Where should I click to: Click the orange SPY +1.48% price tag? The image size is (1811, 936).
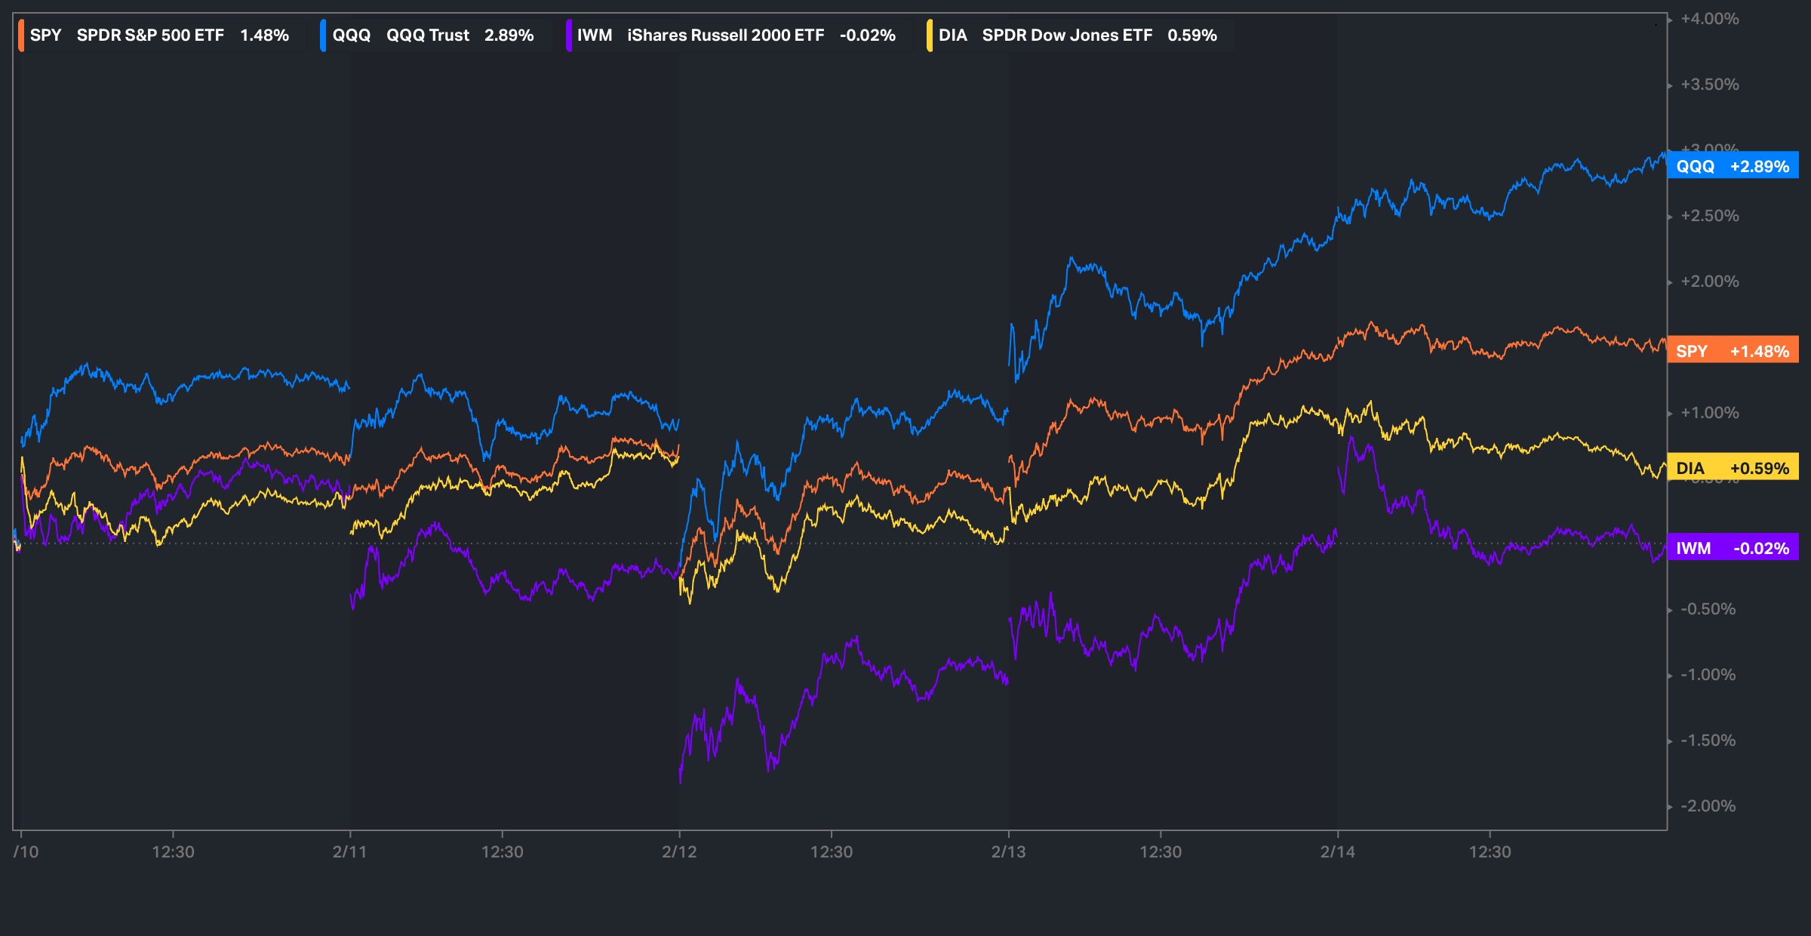tap(1732, 351)
